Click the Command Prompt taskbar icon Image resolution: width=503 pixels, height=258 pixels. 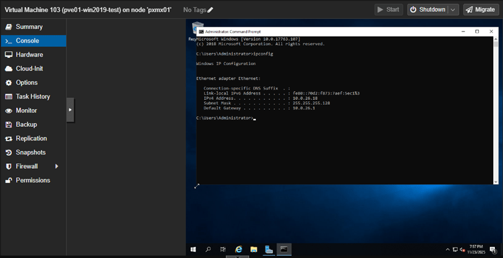pos(284,249)
